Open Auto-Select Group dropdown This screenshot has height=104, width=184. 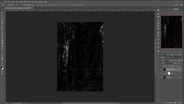[x=18, y=5]
